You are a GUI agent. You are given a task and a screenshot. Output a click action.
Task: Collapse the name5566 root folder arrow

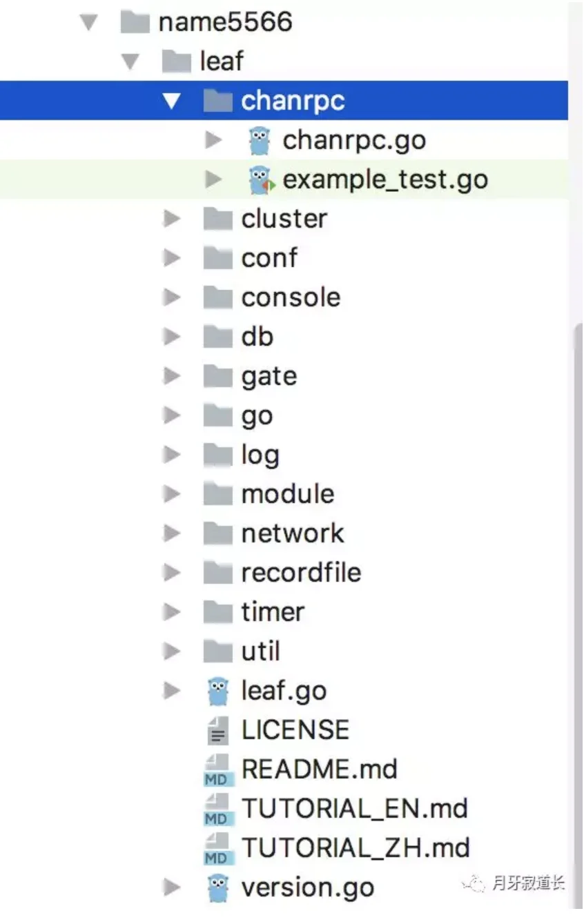pos(88,23)
